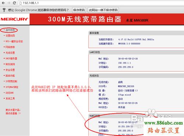Image resolution: width=184 pixels, height=136 pixels.
Task: Open the 转发规则 sidebar section
Action: [10, 64]
